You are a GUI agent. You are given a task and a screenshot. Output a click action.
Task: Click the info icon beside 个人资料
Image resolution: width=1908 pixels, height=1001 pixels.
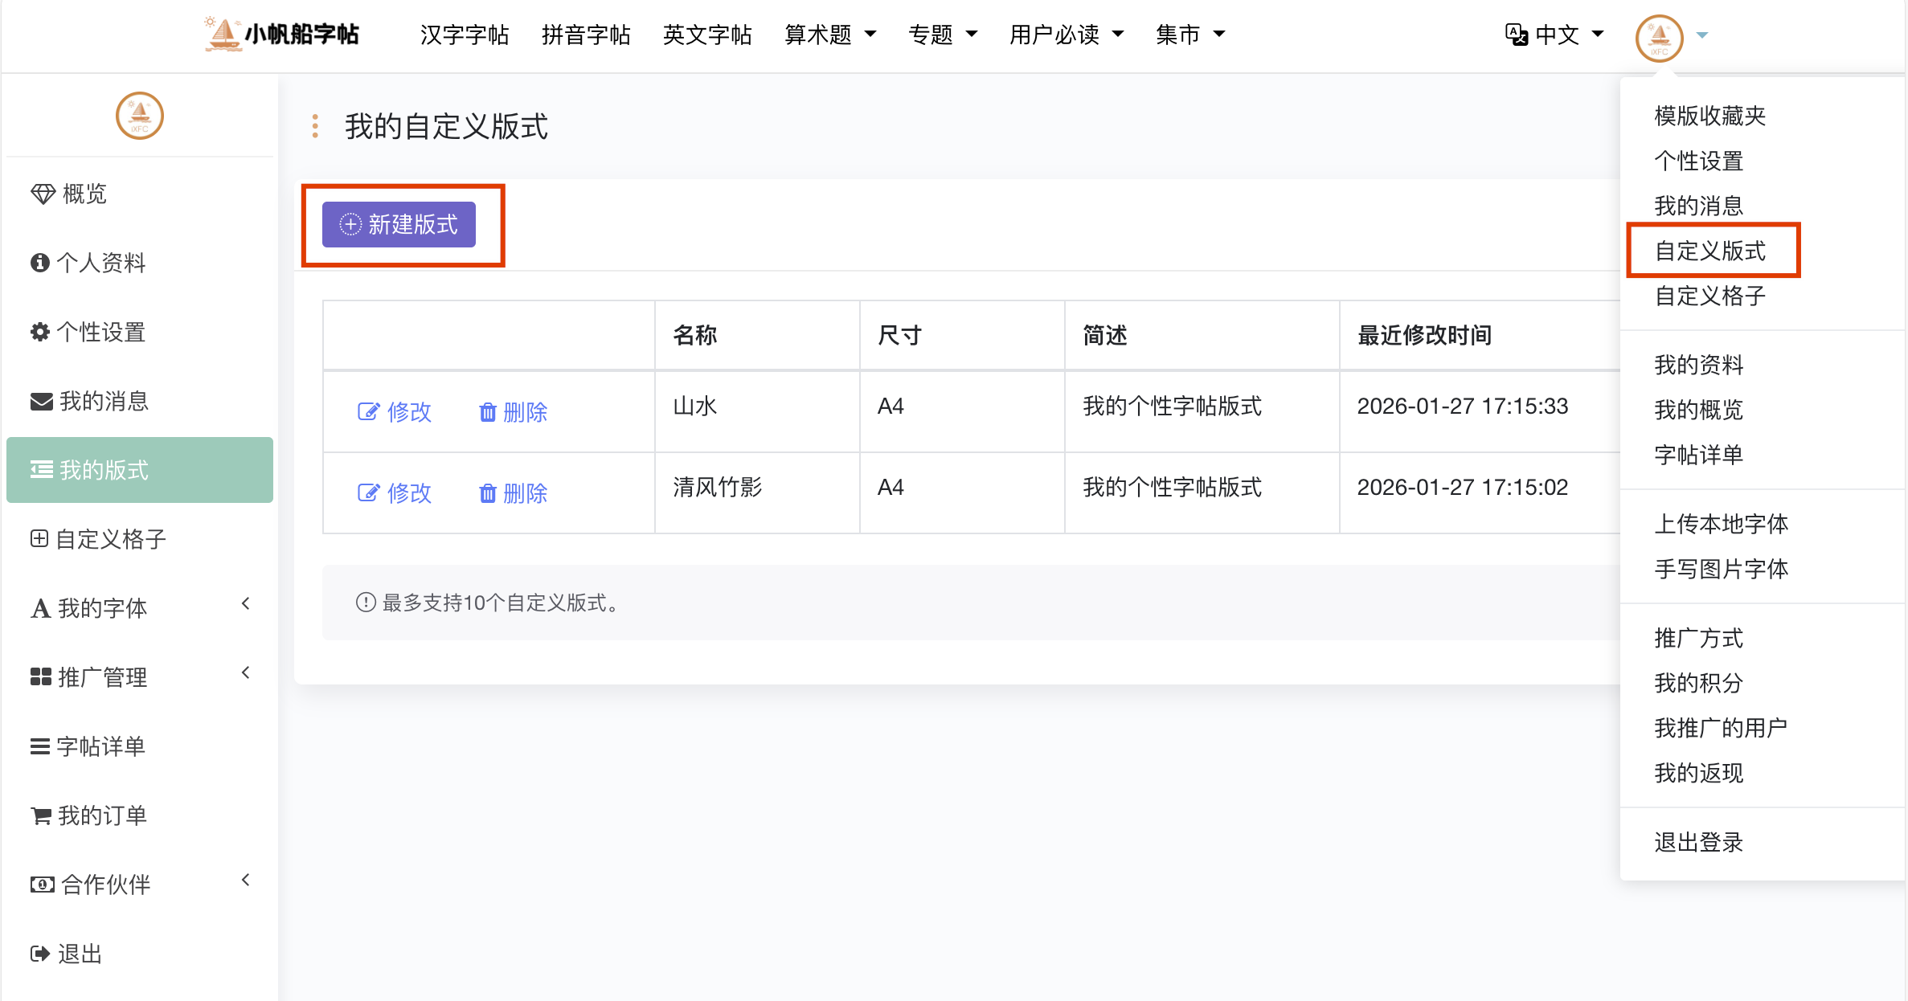(x=39, y=263)
